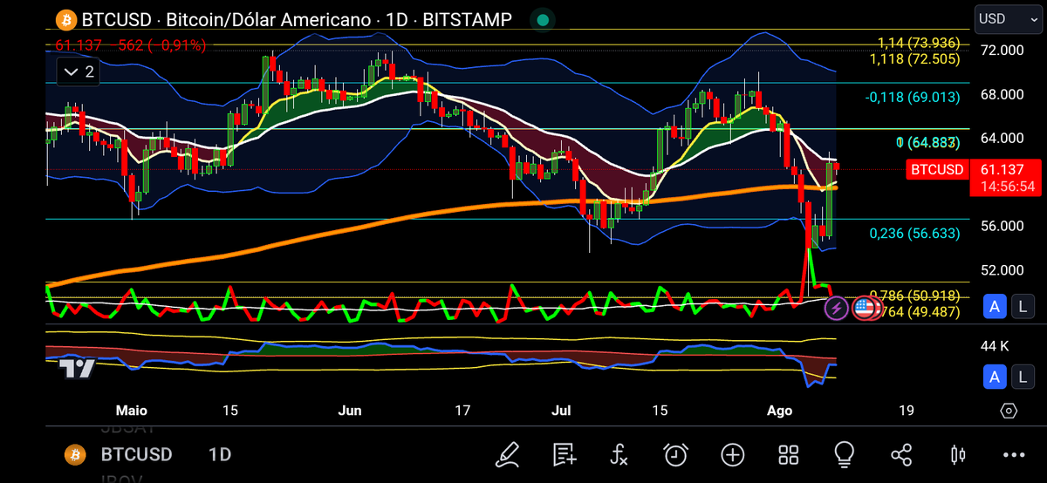Screen dimensions: 1047x483
Task: Toggle log scale L on middle pane
Action: [1023, 306]
